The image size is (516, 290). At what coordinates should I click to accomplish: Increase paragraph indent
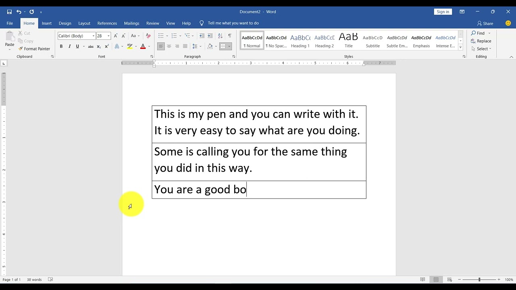(210, 36)
